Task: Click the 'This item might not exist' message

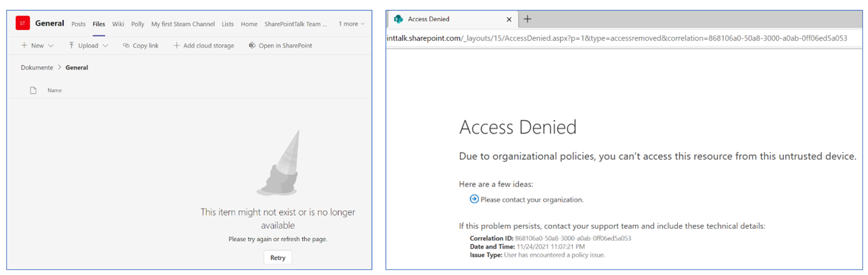Action: [277, 219]
